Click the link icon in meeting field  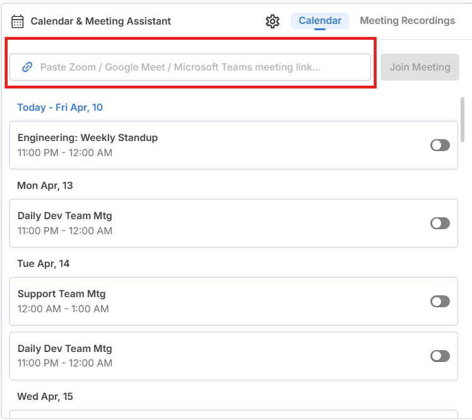tap(27, 67)
